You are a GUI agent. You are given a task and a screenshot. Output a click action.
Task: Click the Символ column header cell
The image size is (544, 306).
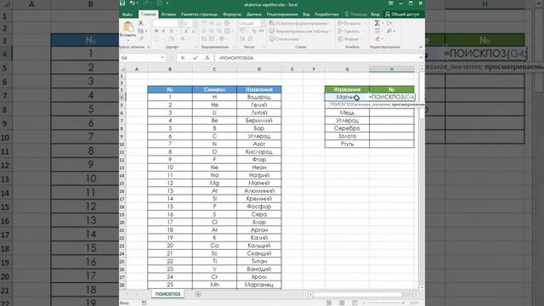214,89
